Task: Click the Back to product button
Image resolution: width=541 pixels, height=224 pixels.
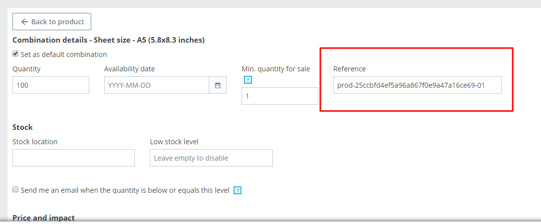Action: pyautogui.click(x=52, y=22)
